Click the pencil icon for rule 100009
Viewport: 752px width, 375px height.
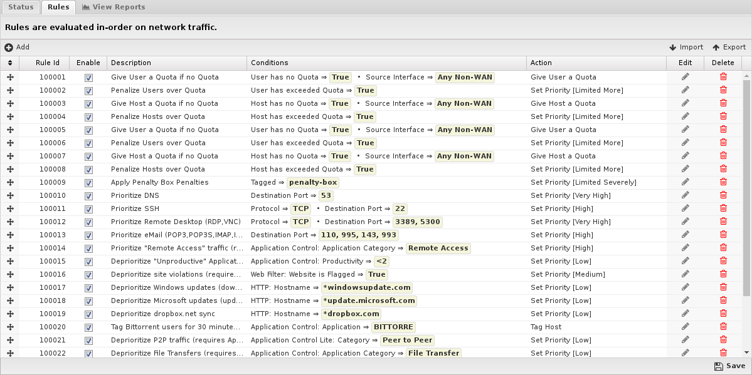[686, 182]
